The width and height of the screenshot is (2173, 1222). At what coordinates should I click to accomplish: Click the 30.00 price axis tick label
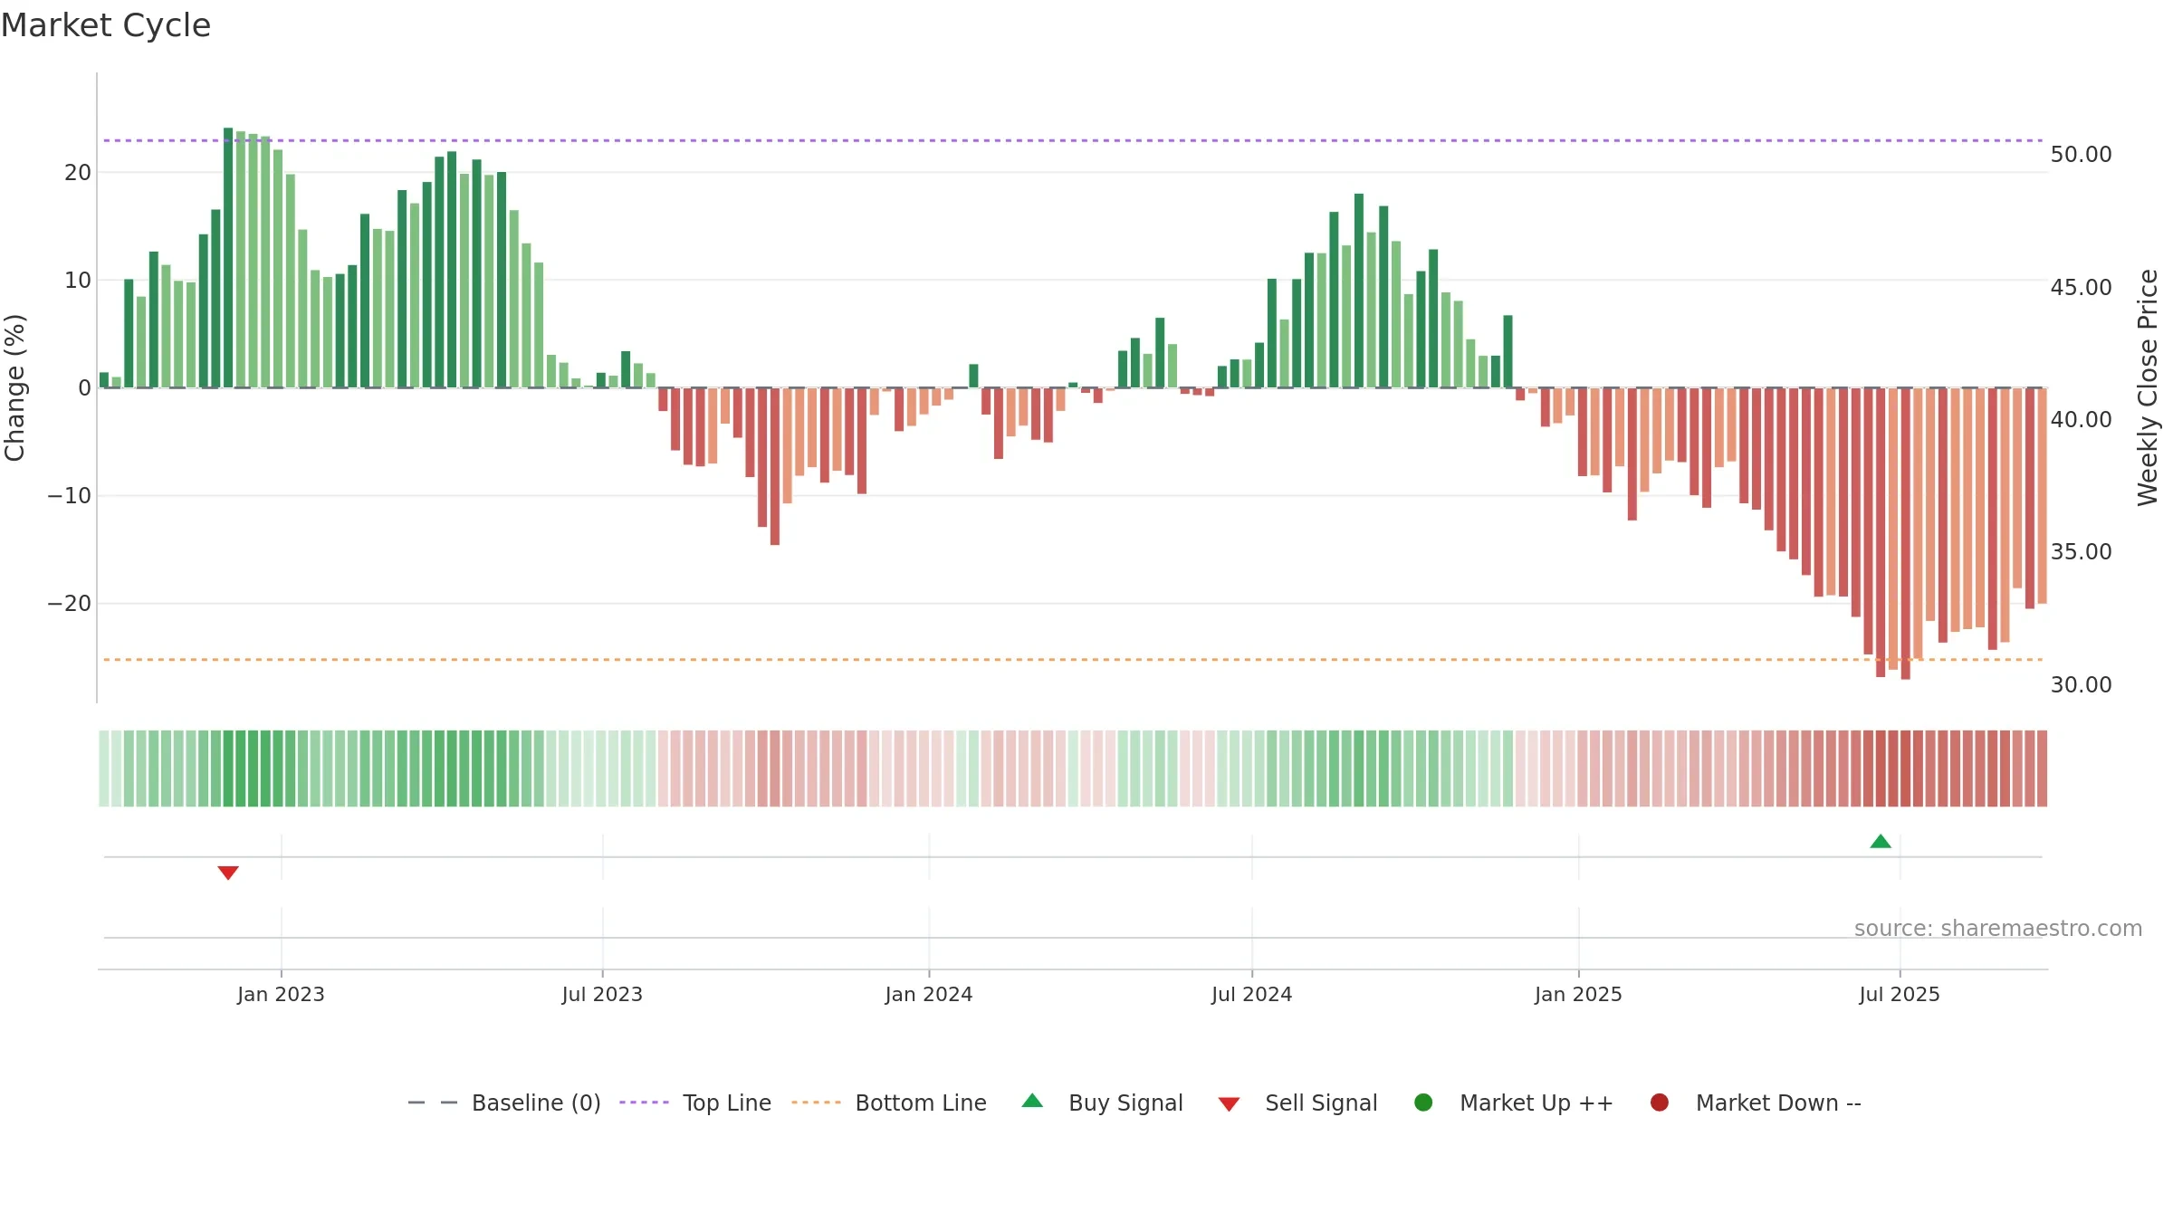(2081, 685)
